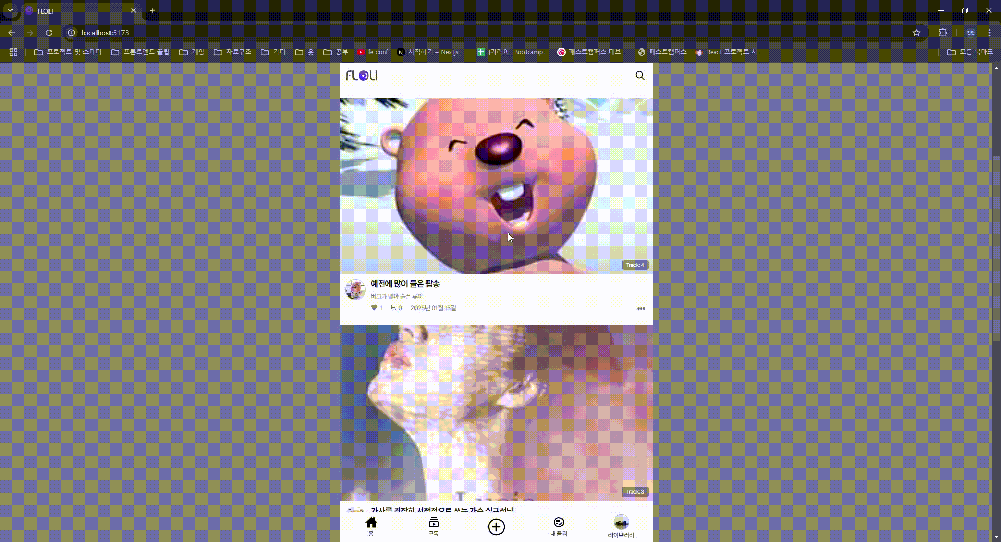The width and height of the screenshot is (1001, 542).
Task: Open comments icon showing 0
Action: click(394, 307)
